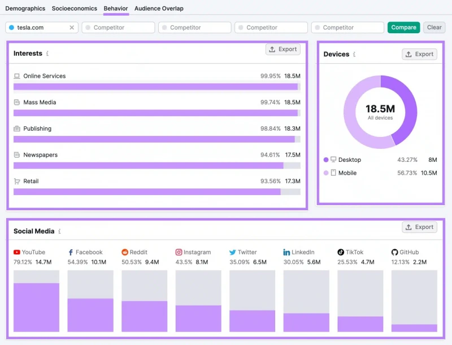Click the Mass Media progress bar
452x345 pixels.
point(157,113)
